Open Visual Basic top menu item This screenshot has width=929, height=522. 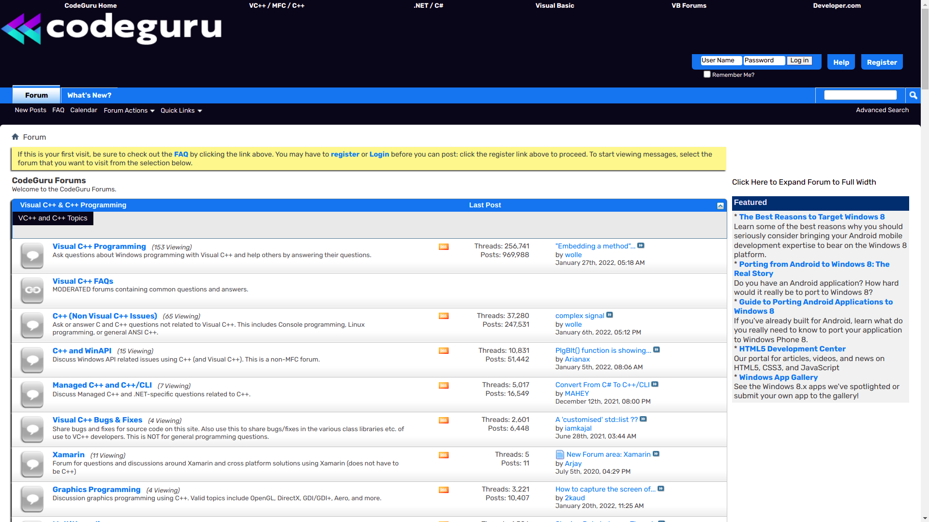point(555,6)
